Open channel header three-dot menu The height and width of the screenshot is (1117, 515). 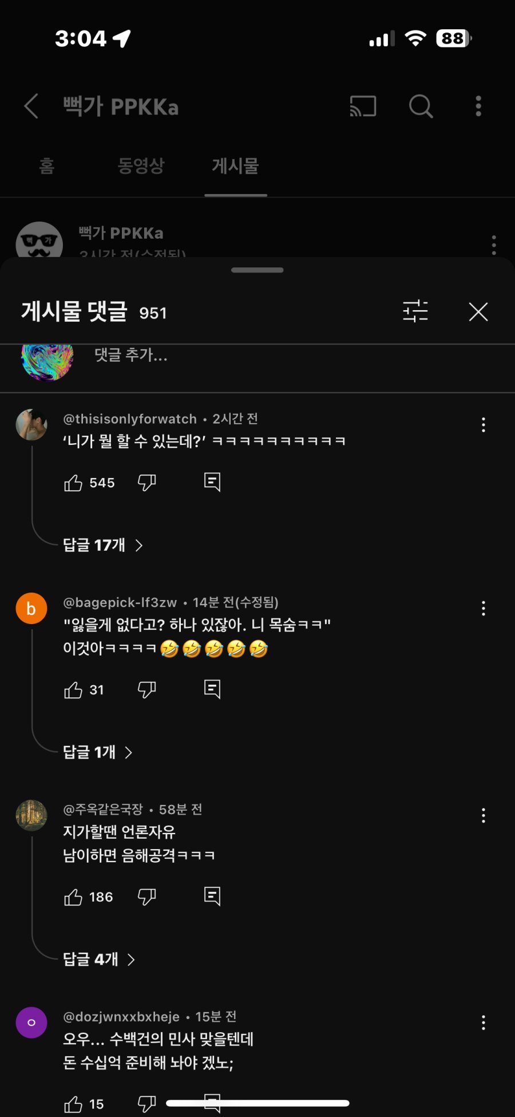[478, 106]
